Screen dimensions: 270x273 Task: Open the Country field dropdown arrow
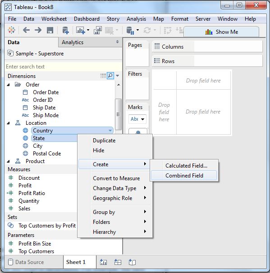pyautogui.click(x=110, y=131)
